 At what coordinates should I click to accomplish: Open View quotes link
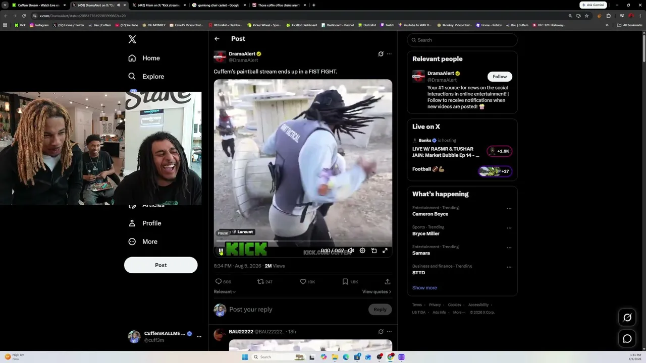coord(376,291)
